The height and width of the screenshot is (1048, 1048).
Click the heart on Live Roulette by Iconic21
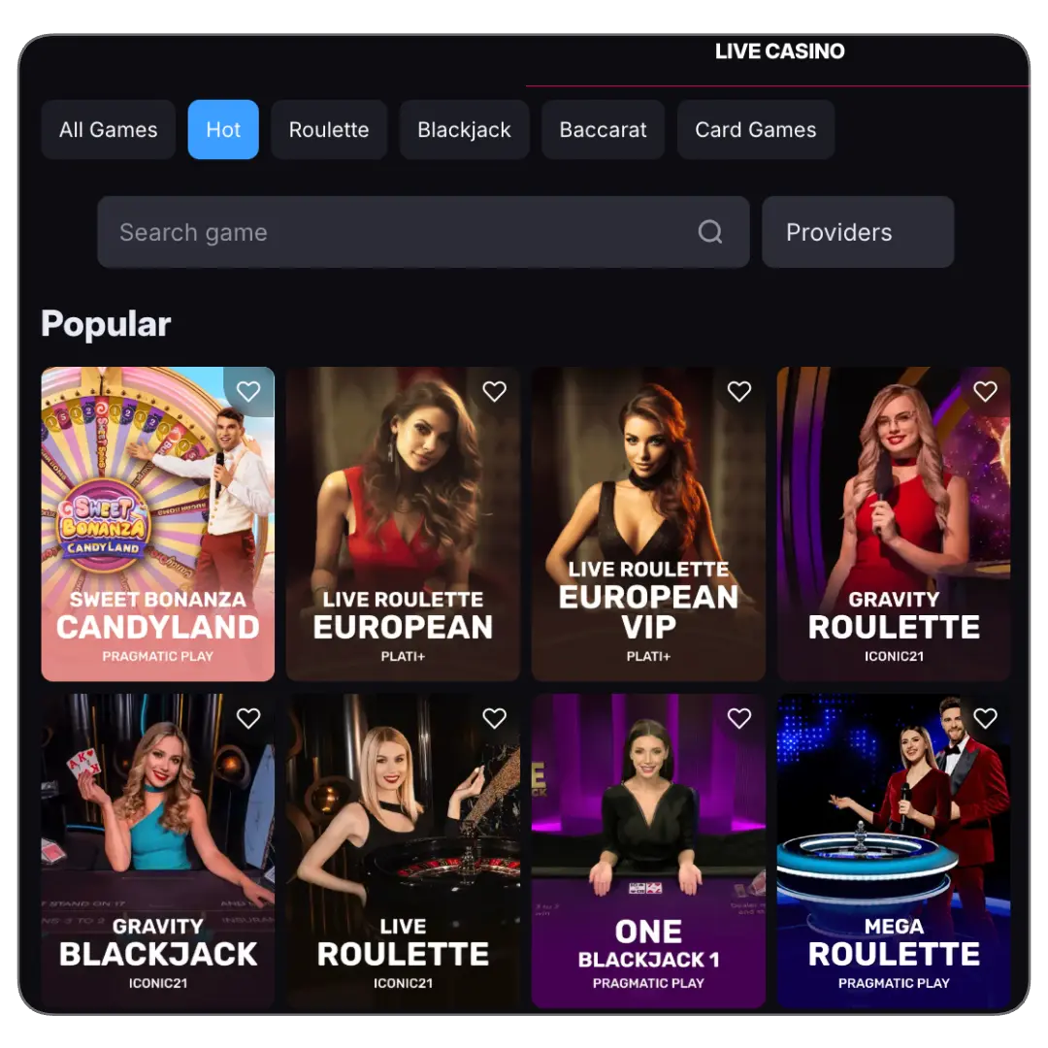pos(494,718)
